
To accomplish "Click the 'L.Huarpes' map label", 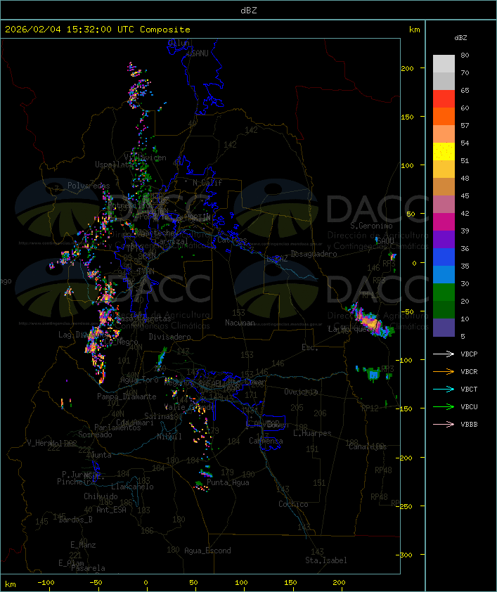I will coord(312,433).
